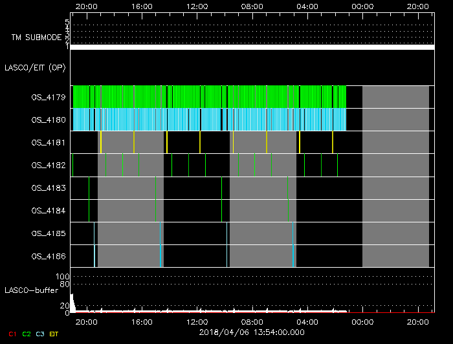Click the TM SUBMODE label

[38, 38]
